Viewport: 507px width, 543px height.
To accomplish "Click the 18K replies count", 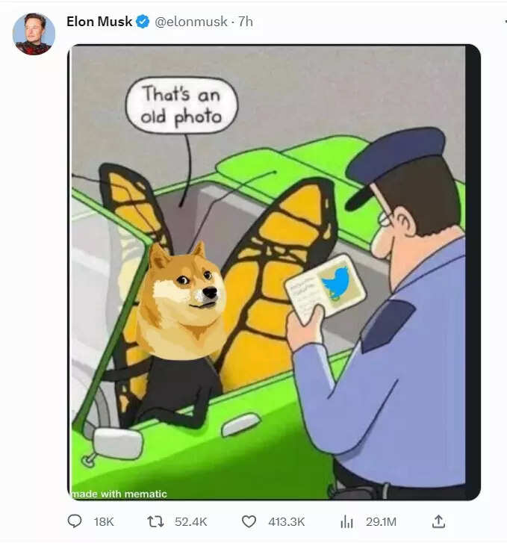I will (104, 521).
